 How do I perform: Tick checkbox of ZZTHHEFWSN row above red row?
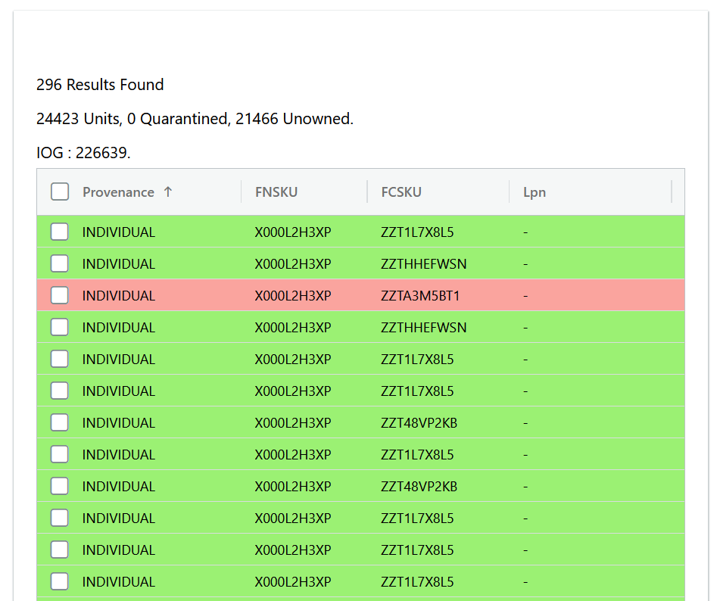pyautogui.click(x=60, y=263)
